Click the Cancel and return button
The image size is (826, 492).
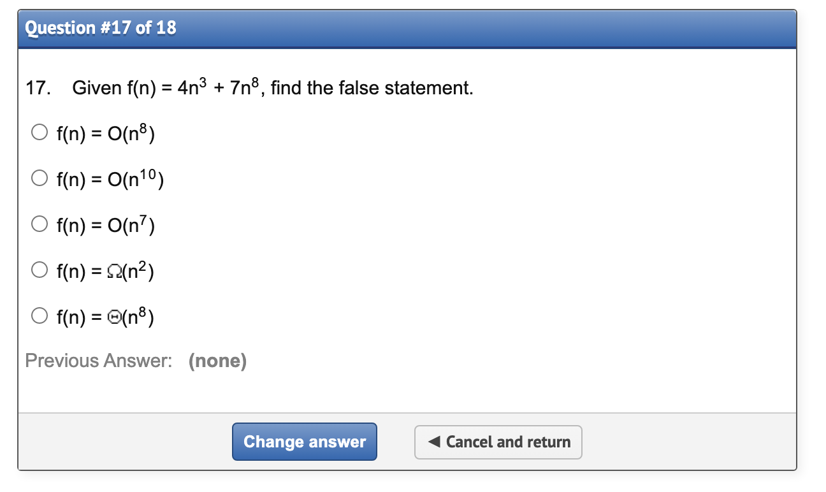pos(498,442)
